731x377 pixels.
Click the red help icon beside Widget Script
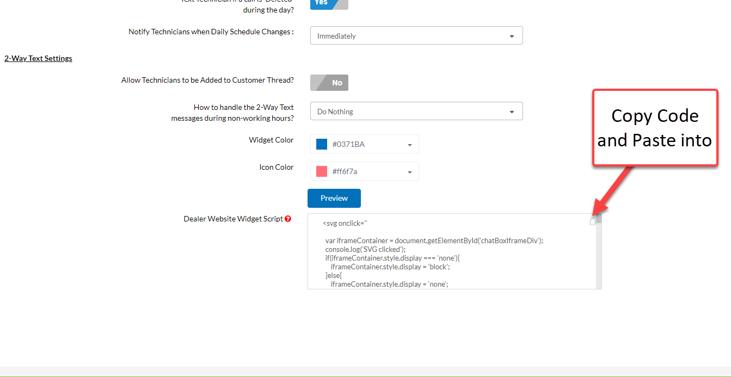tap(288, 219)
